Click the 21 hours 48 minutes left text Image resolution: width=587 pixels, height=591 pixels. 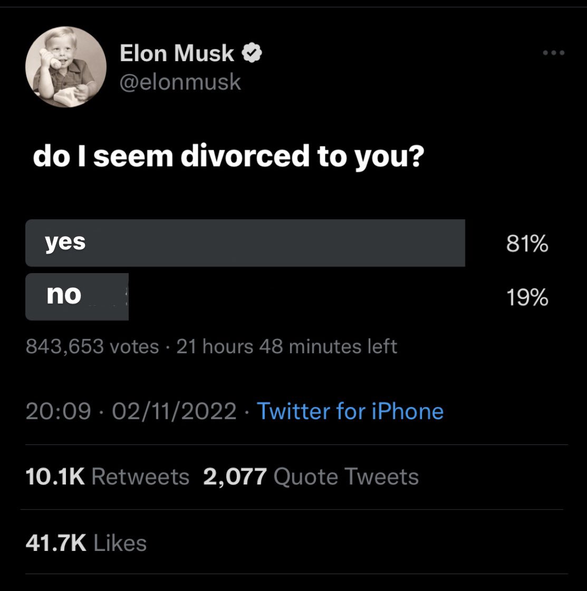(286, 346)
